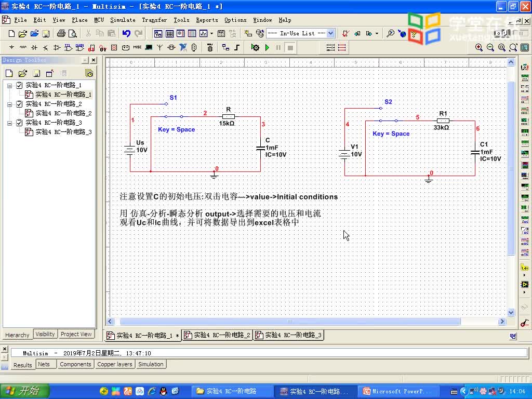The width and height of the screenshot is (532, 399).
Task: Collapse the 实验4 RC一阶电路_2 tree node
Action: click(10, 104)
